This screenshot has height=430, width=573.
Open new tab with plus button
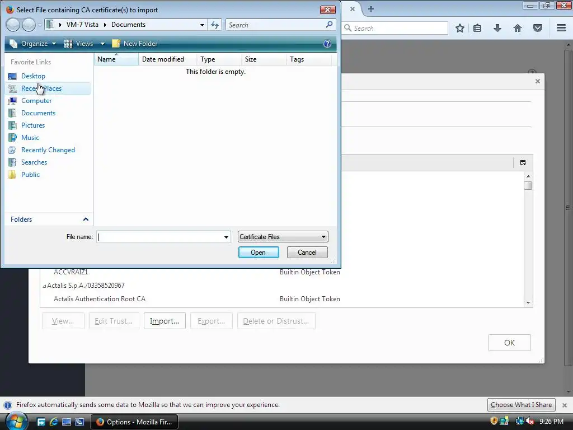point(371,9)
